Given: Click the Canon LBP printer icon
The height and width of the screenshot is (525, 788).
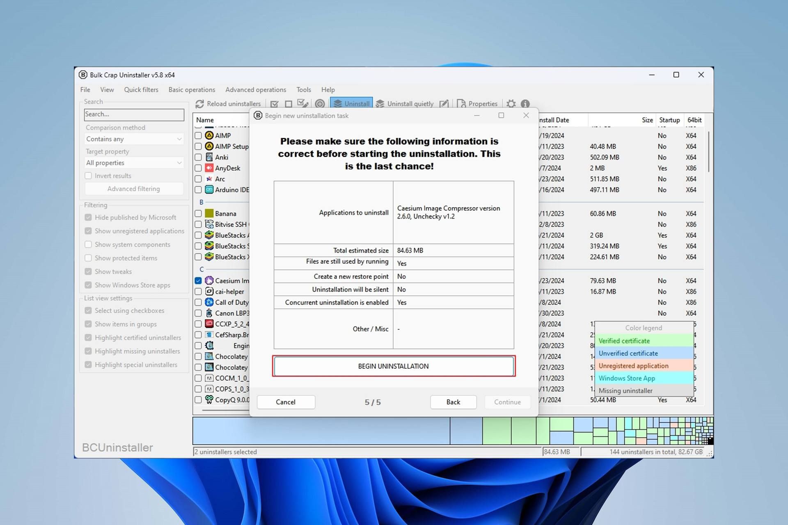Looking at the screenshot, I should (209, 313).
